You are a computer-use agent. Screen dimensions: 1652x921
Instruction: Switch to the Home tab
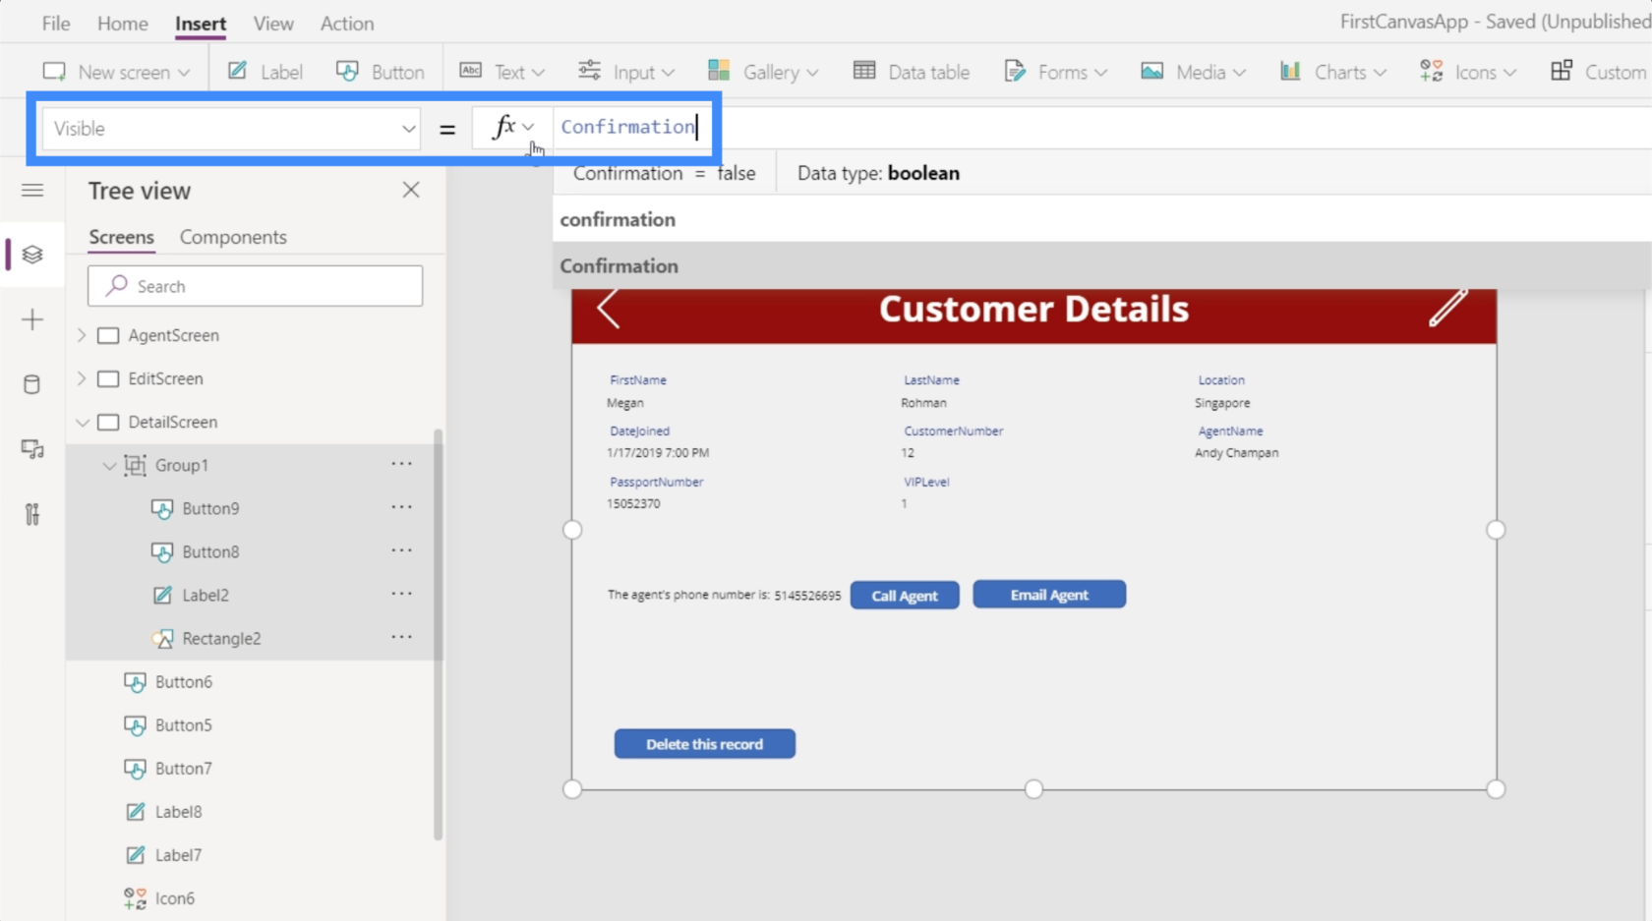coord(123,24)
